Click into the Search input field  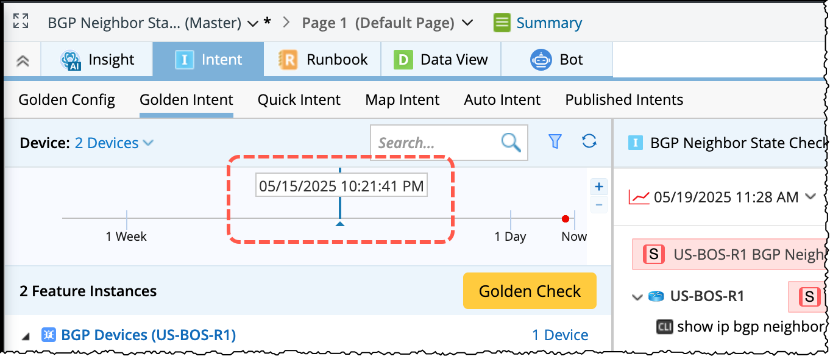[x=433, y=143]
